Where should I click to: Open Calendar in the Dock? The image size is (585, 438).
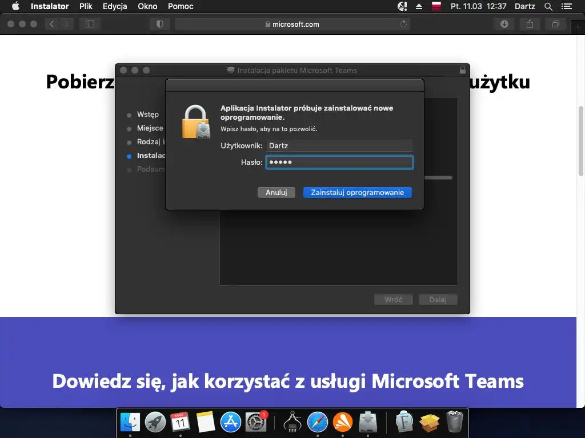[180, 422]
